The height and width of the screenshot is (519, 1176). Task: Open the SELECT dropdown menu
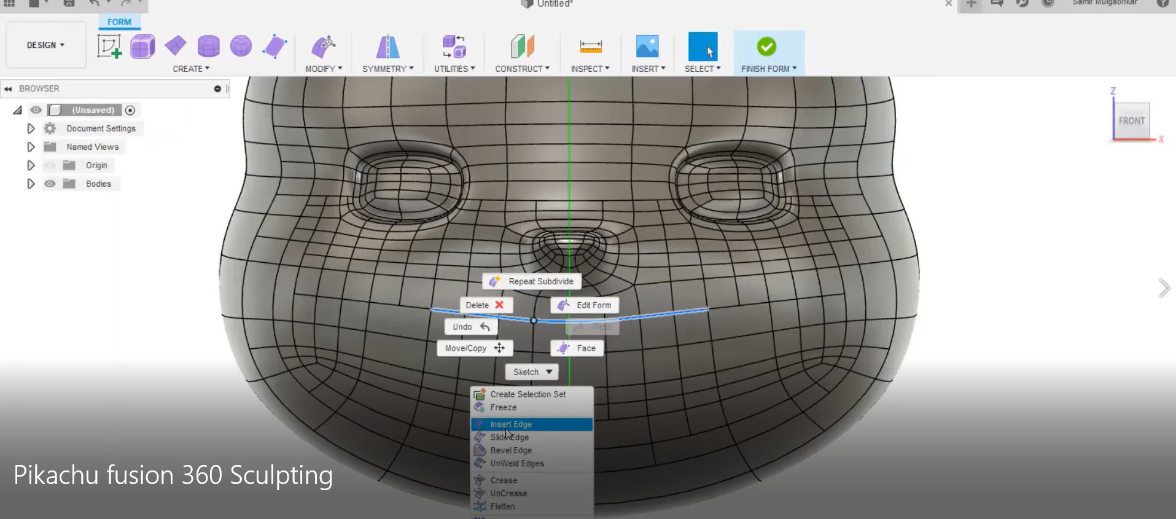[703, 69]
